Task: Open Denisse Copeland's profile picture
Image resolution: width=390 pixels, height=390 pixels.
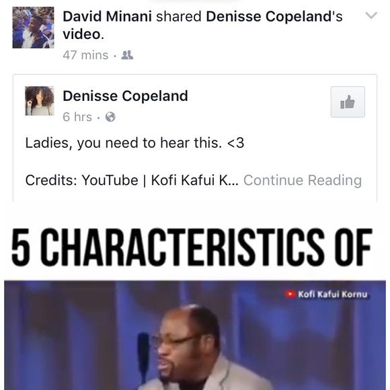Action: tap(40, 101)
